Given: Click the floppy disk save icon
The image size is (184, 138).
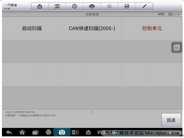Looking at the screenshot, I should click(127, 6).
